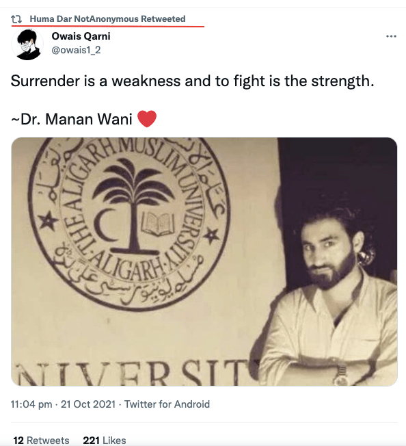The width and height of the screenshot is (406, 446).
Task: Click the 11:04 pm timestamp
Action: pos(31,404)
